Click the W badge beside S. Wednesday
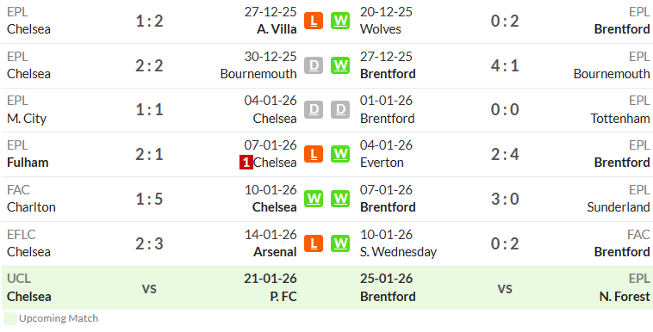The width and height of the screenshot is (653, 332). point(340,243)
